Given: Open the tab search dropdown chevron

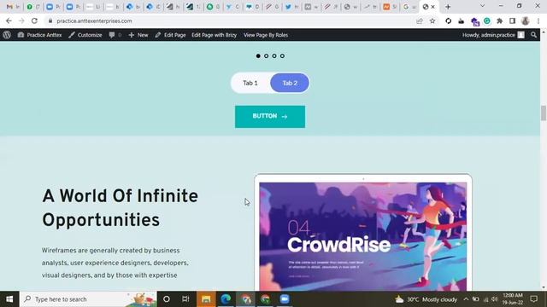Looking at the screenshot, I should point(482,6).
